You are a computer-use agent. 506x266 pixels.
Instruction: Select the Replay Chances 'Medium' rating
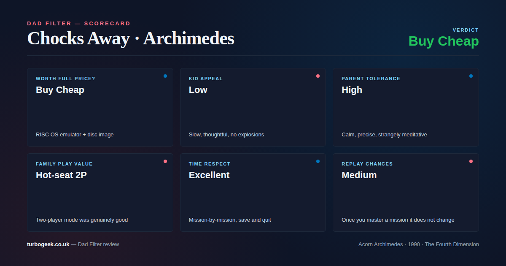tap(359, 175)
